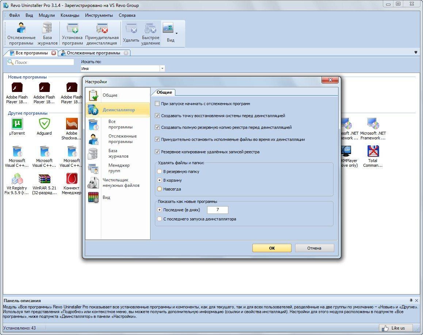Select the Деинсталлятор settings category
This screenshot has height=335, width=423.
point(118,110)
